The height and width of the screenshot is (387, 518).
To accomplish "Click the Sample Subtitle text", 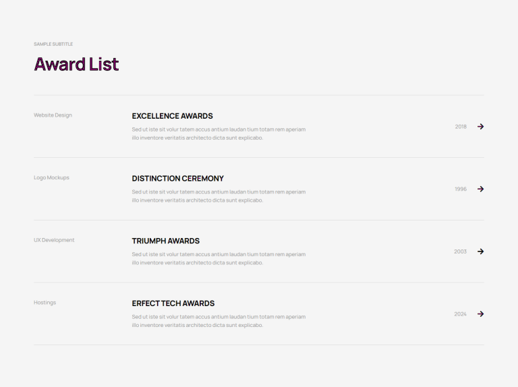I will [x=53, y=44].
